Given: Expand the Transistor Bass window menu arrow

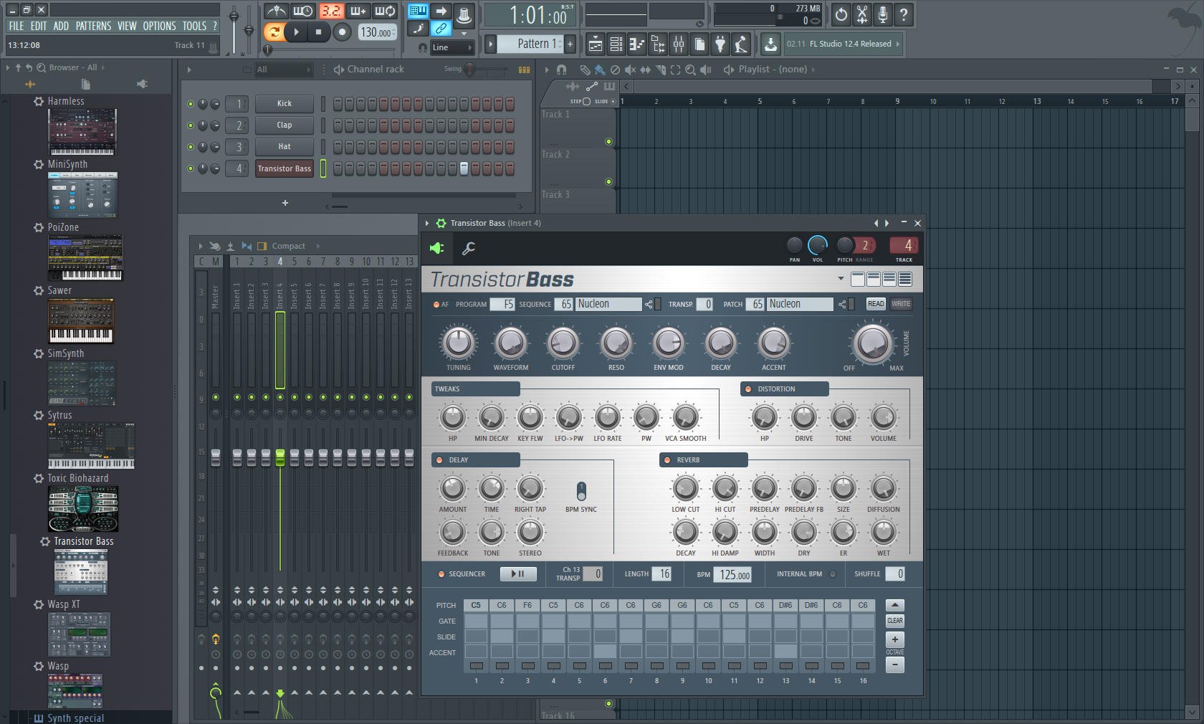Looking at the screenshot, I should [x=427, y=223].
